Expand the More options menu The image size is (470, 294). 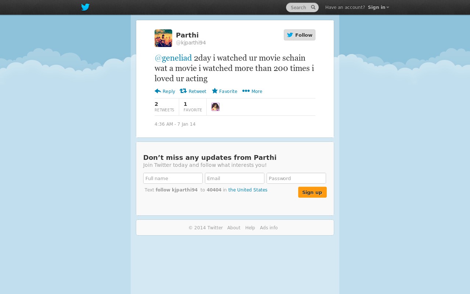tap(252, 91)
